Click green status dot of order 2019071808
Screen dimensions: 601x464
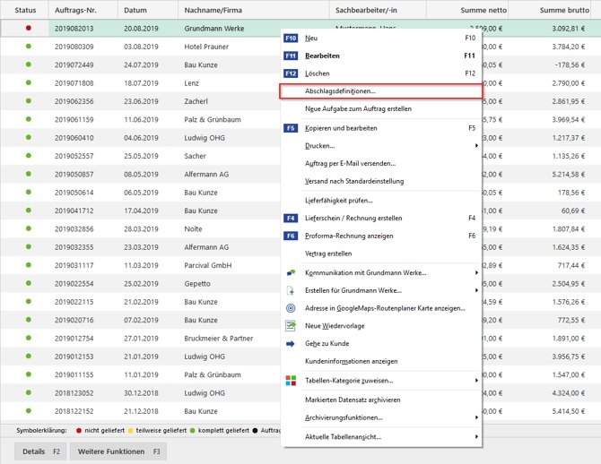point(29,82)
